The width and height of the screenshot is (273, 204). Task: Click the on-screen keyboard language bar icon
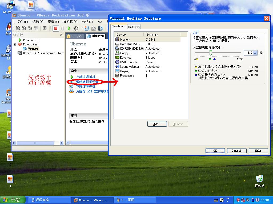[x=216, y=200]
